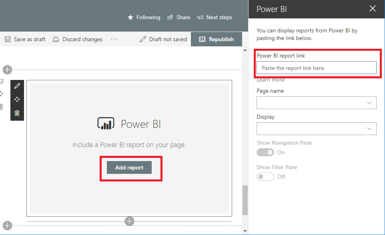
Task: Click the plus icon to add a new section
Action: click(x=7, y=70)
